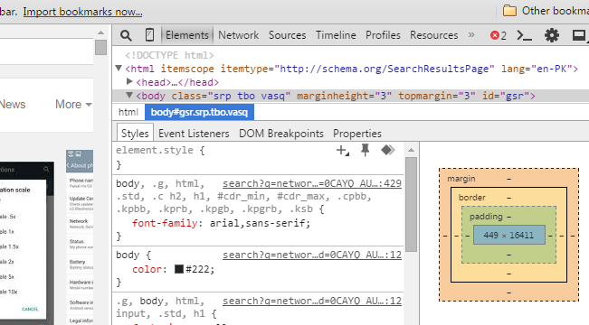Open DevTools settings gear
589x325 pixels.
pyautogui.click(x=551, y=35)
